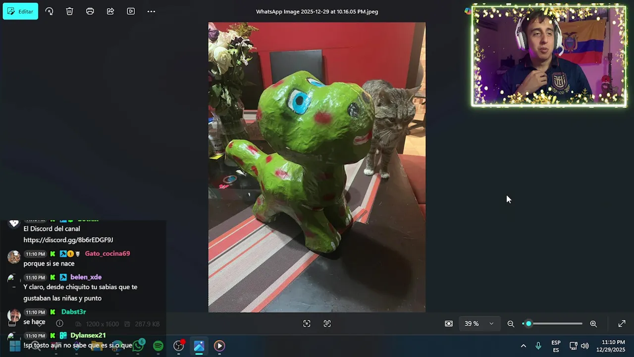Open the volume speaker tray icon
This screenshot has width=634, height=357.
tap(584, 346)
